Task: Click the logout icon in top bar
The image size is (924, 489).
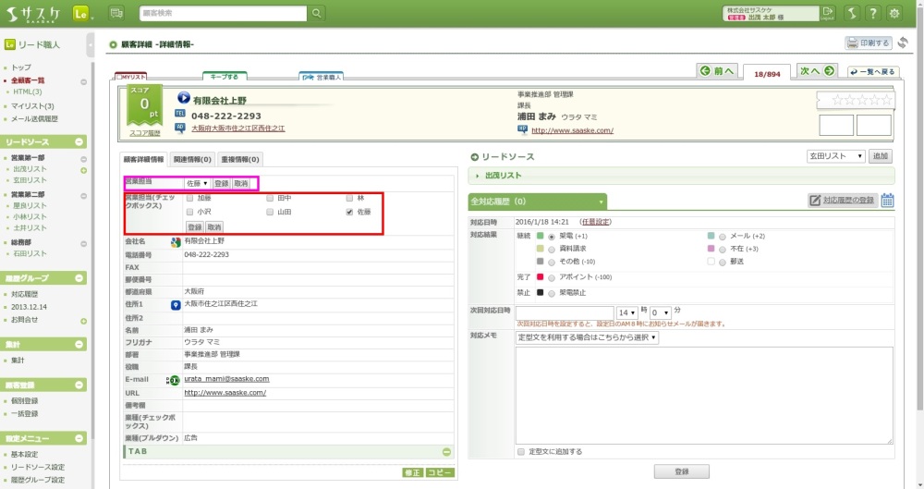Action: point(826,13)
